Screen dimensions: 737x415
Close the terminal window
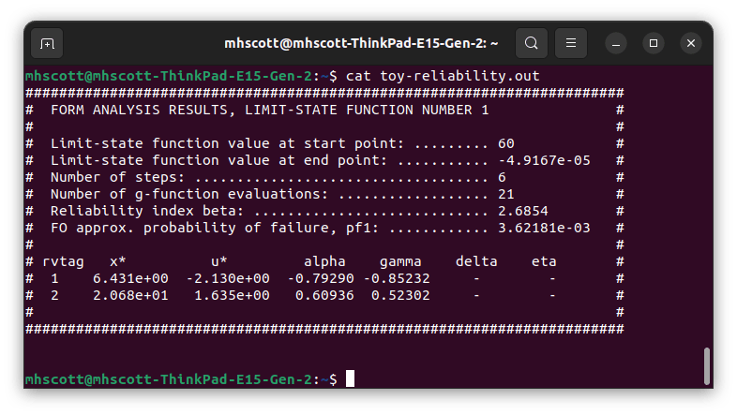click(x=692, y=43)
